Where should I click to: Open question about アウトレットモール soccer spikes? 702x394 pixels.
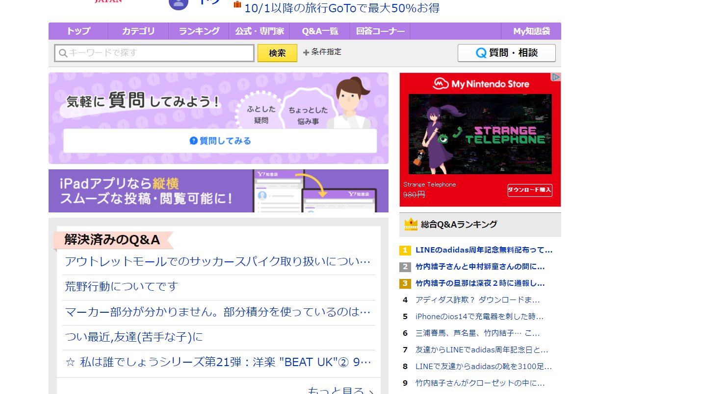[x=217, y=261]
